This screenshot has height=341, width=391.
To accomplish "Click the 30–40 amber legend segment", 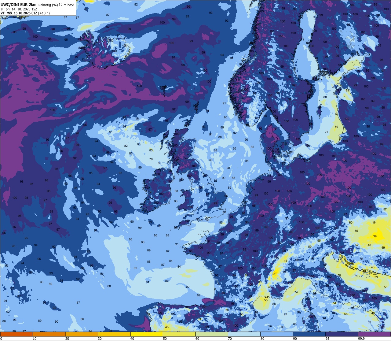I will click(x=114, y=334).
